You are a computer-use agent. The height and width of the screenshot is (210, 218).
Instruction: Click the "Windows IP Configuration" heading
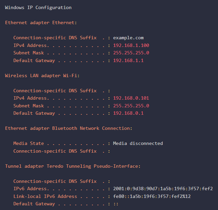click(38, 7)
